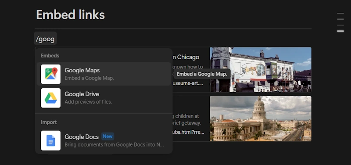Click the Embed links page heading
Image resolution: width=351 pixels, height=165 pixels.
point(70,15)
